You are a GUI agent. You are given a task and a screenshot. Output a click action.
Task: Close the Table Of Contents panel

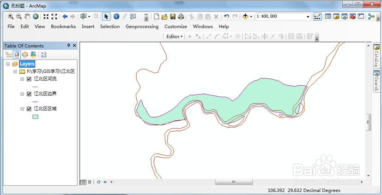tap(74, 46)
